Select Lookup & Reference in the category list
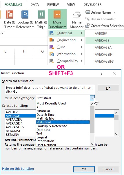The height and width of the screenshot is (175, 124). coord(52,126)
